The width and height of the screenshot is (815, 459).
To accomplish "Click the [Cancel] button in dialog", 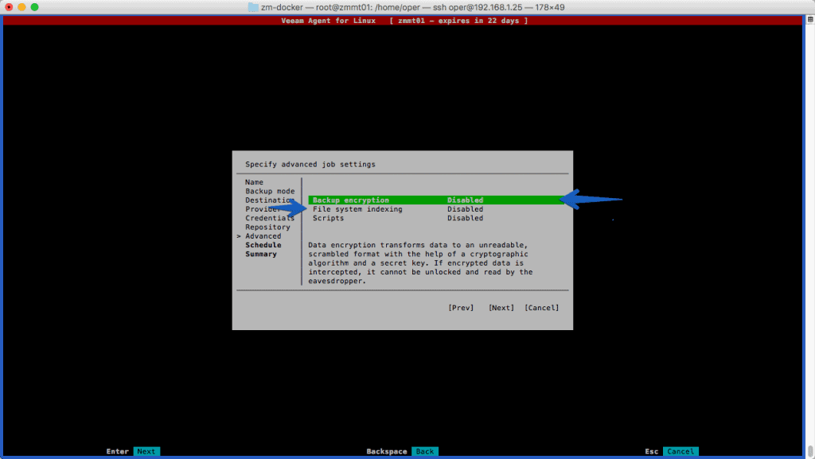I will 541,308.
